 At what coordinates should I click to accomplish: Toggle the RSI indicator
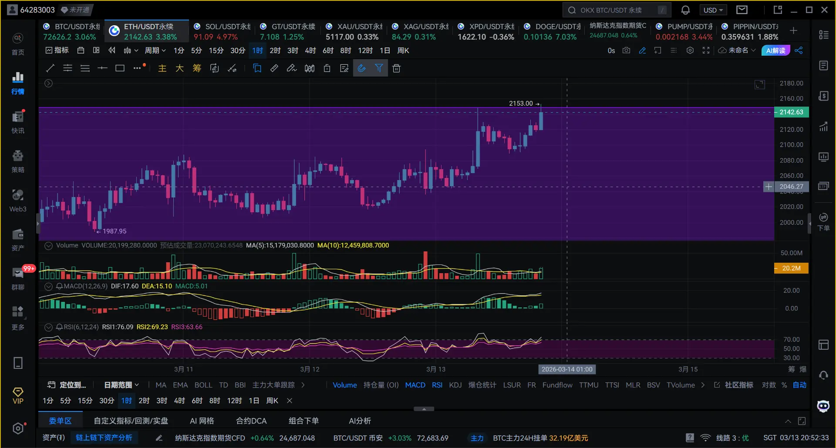click(x=437, y=385)
